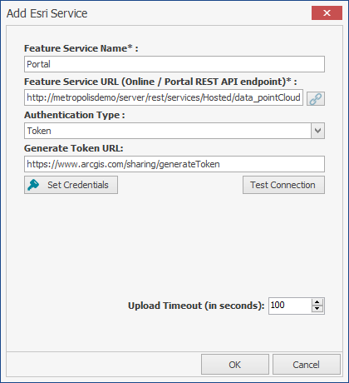Click the Upload Timeout (in seconds) label

pyautogui.click(x=196, y=306)
